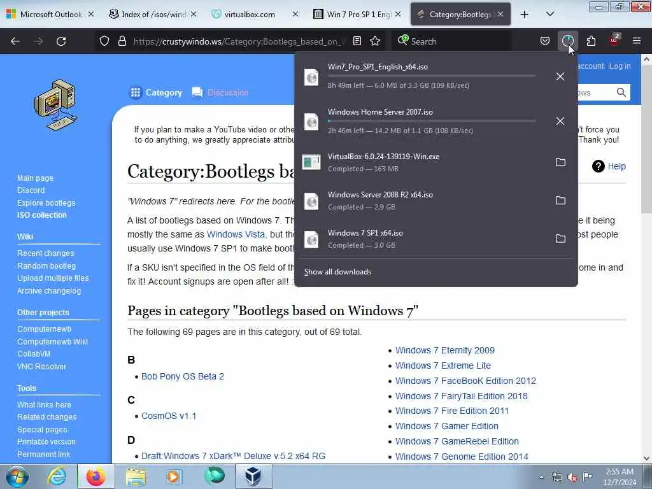Open the Main page sidebar link

36,178
